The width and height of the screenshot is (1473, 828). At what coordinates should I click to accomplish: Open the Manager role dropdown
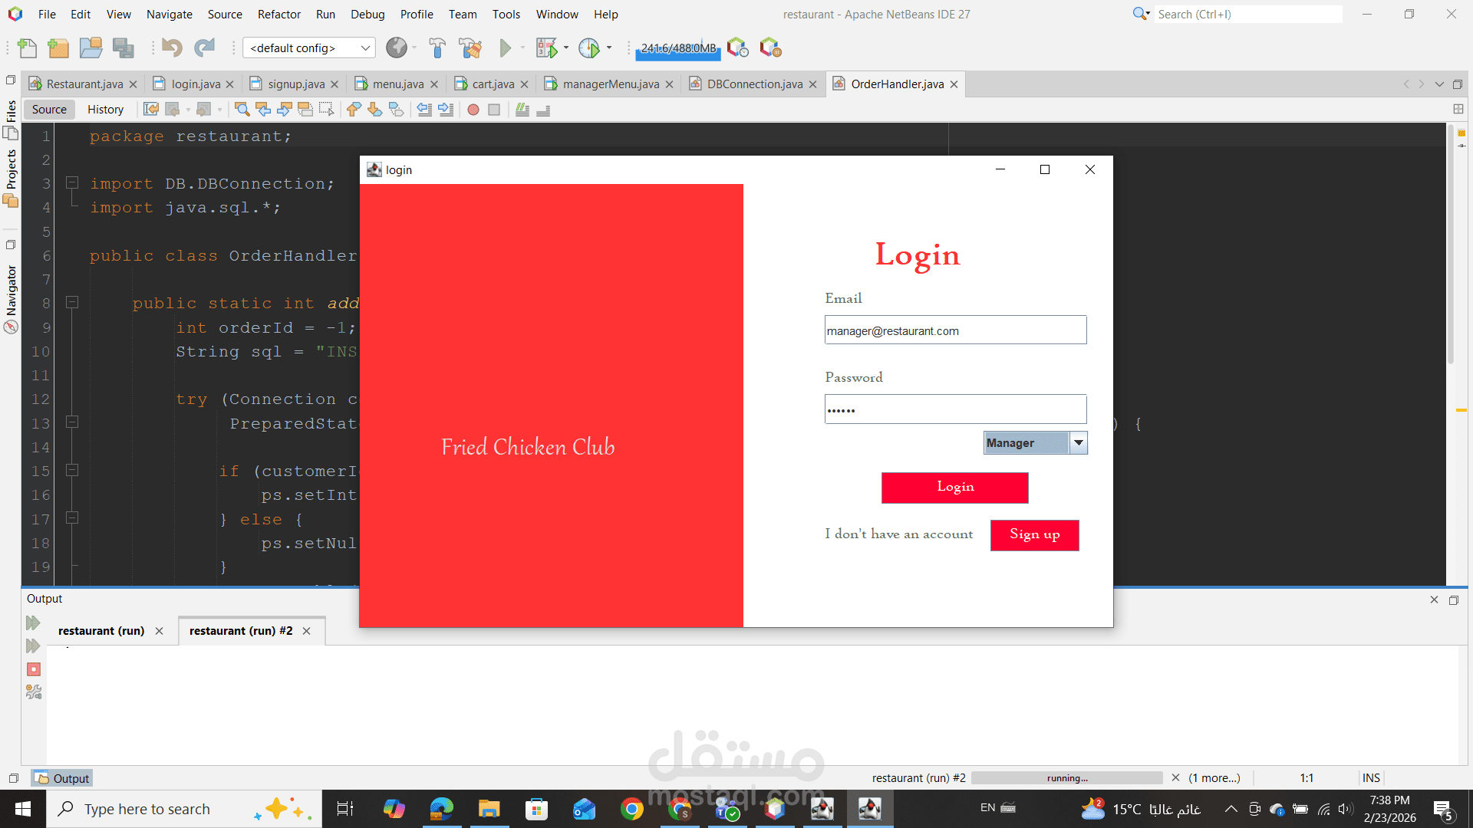pyautogui.click(x=1078, y=443)
